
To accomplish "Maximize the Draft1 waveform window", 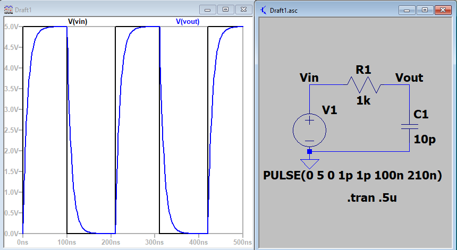I will pos(226,10).
